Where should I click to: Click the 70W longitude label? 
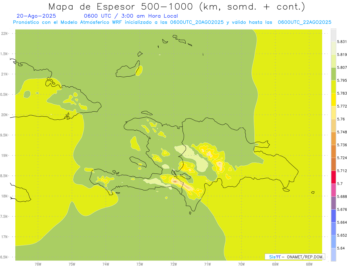241,264
